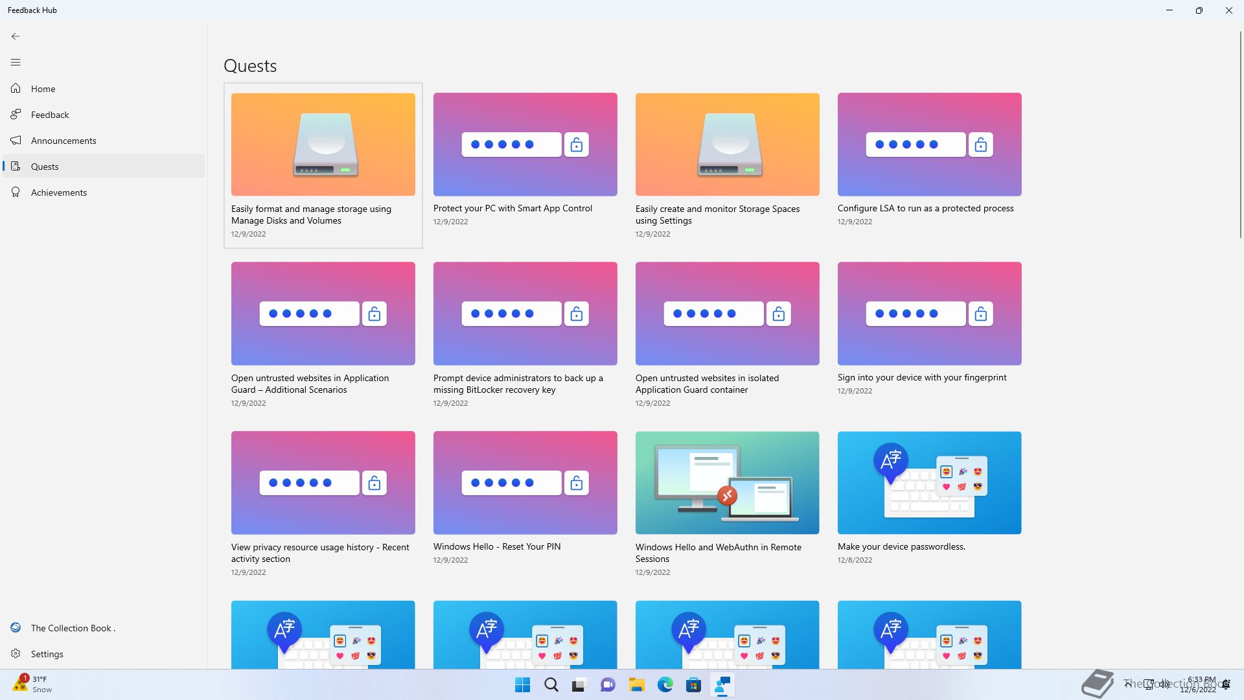Click Feedback Hub taskbar icon

pos(722,685)
